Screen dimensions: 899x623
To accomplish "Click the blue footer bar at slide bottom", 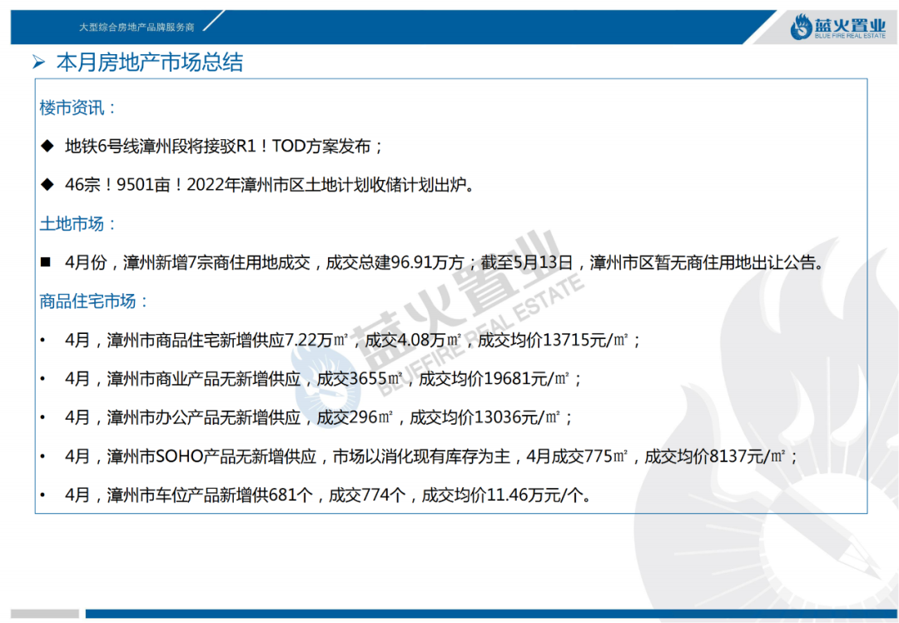I will (491, 614).
